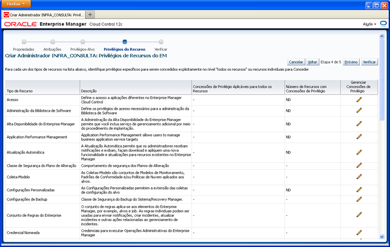Viewport: 390px width, 247px height.
Task: Click ND value in Configurações Personalizadas row
Action: click(288, 190)
